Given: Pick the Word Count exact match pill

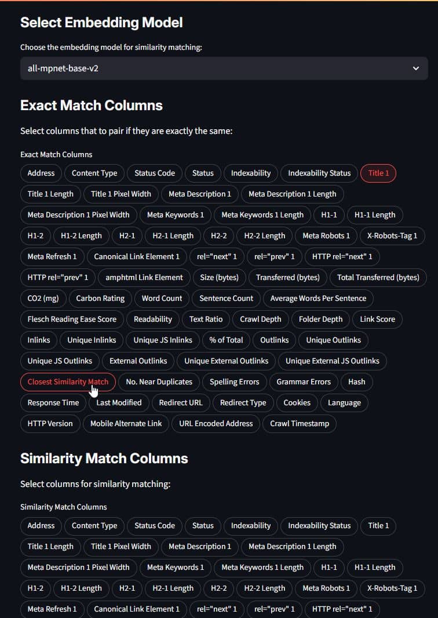Looking at the screenshot, I should [162, 299].
